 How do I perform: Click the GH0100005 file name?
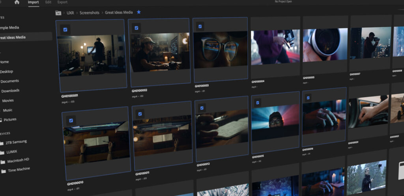tap(309, 78)
